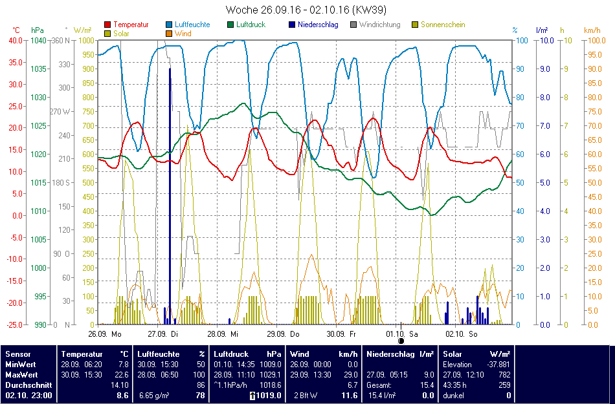Click the new moon symbol below 01.10.
Screen dimensions: 615x404
click(401, 341)
